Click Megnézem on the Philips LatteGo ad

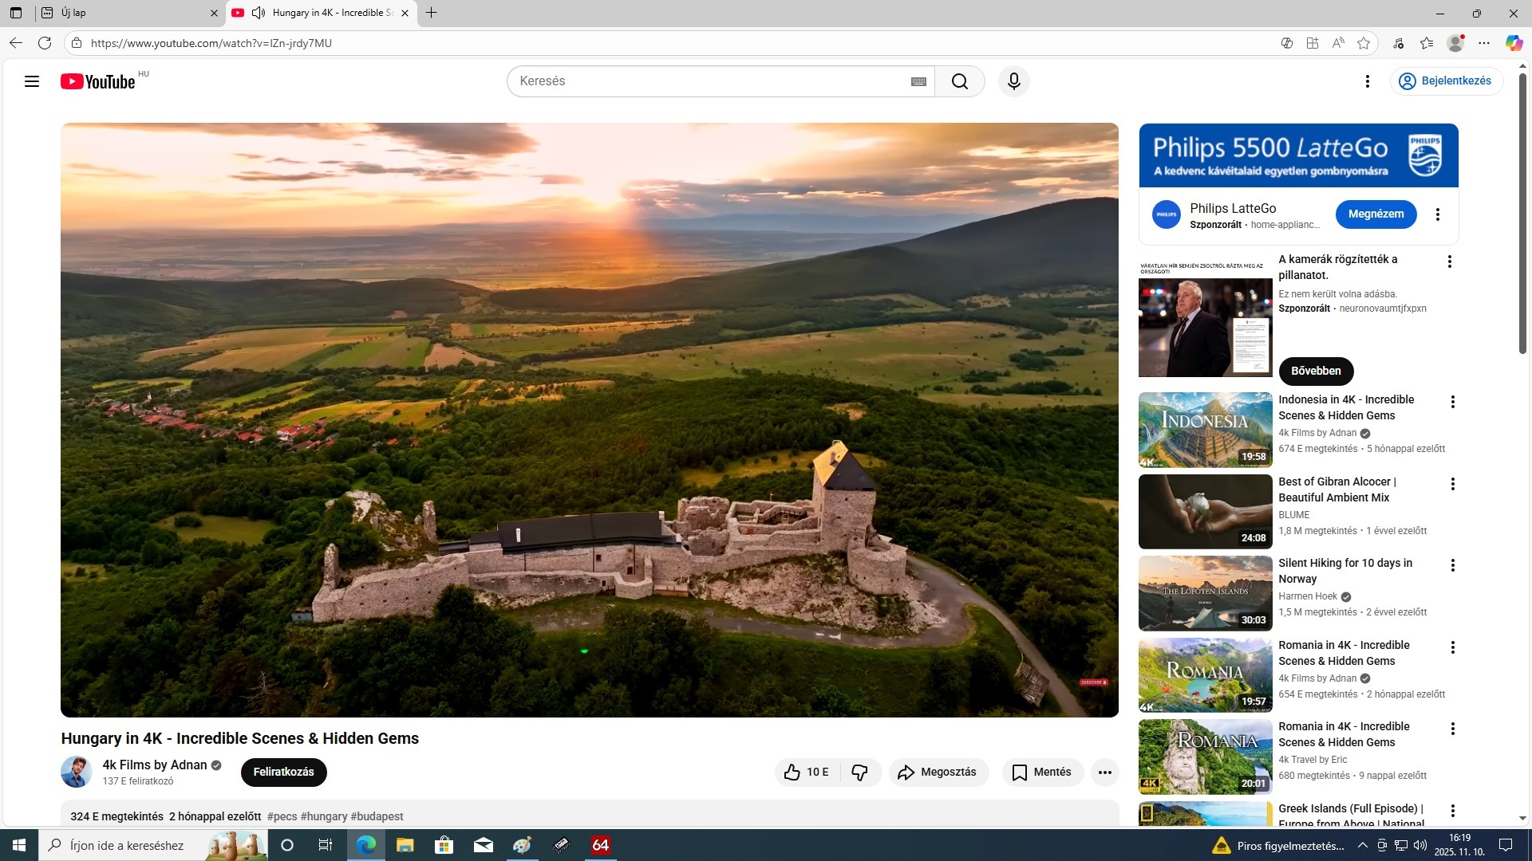[x=1376, y=214]
